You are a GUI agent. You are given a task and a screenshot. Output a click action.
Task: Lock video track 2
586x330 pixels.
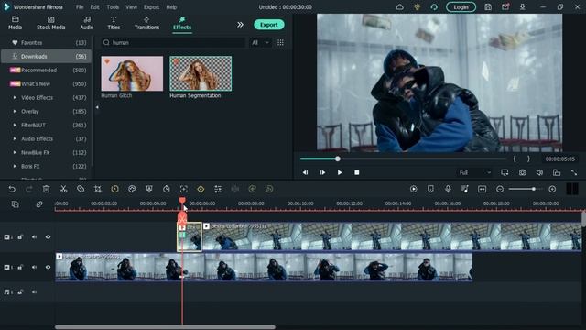pyautogui.click(x=20, y=236)
